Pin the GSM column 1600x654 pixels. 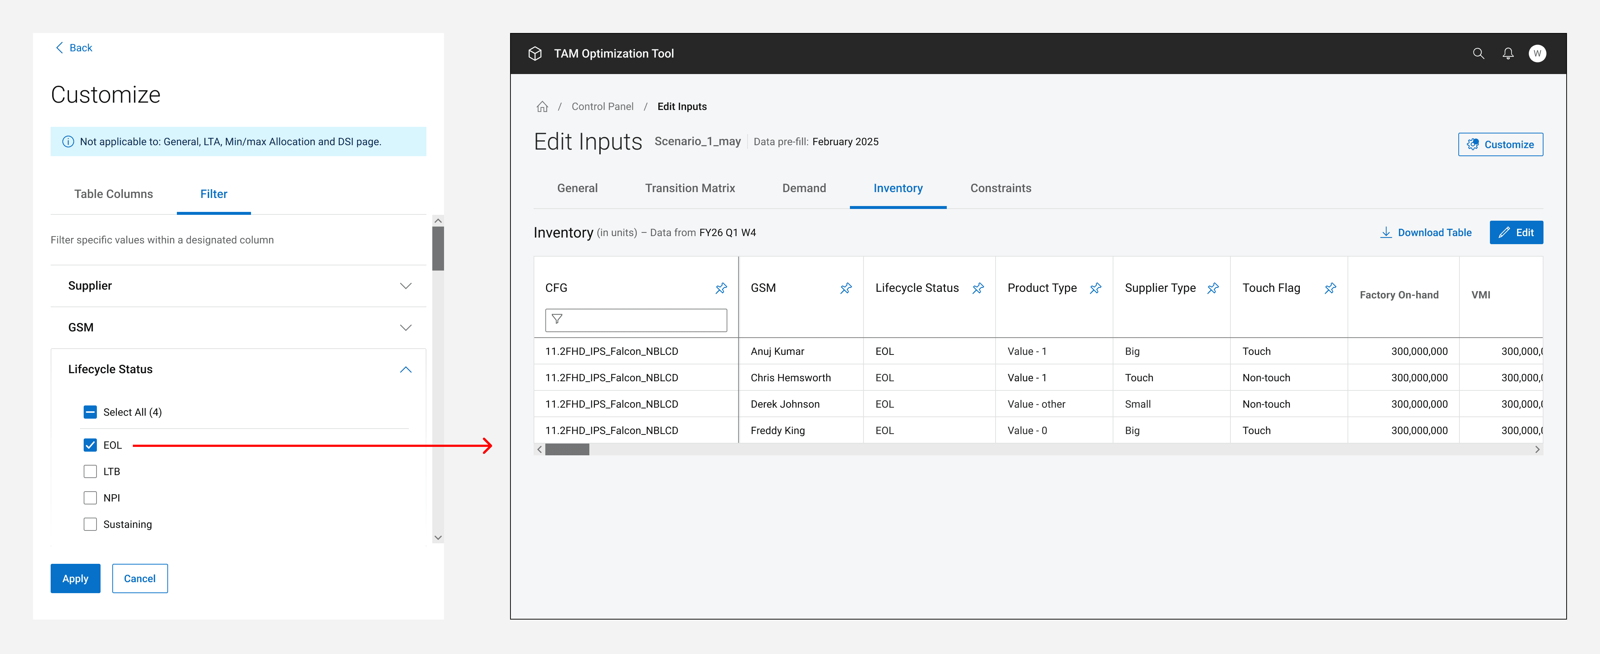(x=846, y=288)
